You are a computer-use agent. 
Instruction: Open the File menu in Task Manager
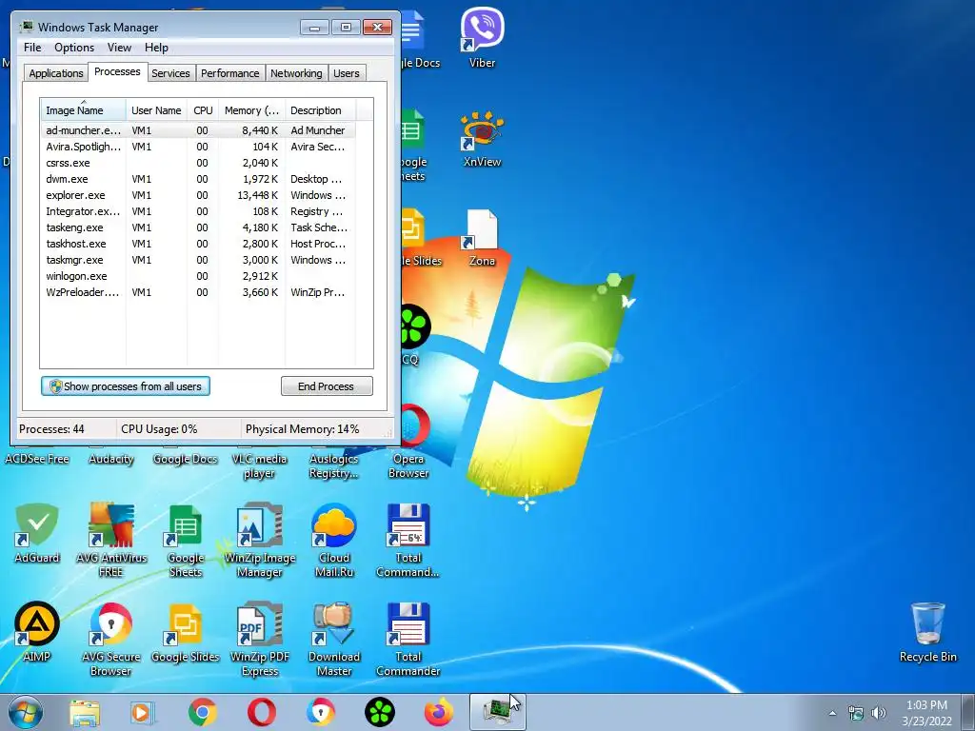[x=32, y=48]
